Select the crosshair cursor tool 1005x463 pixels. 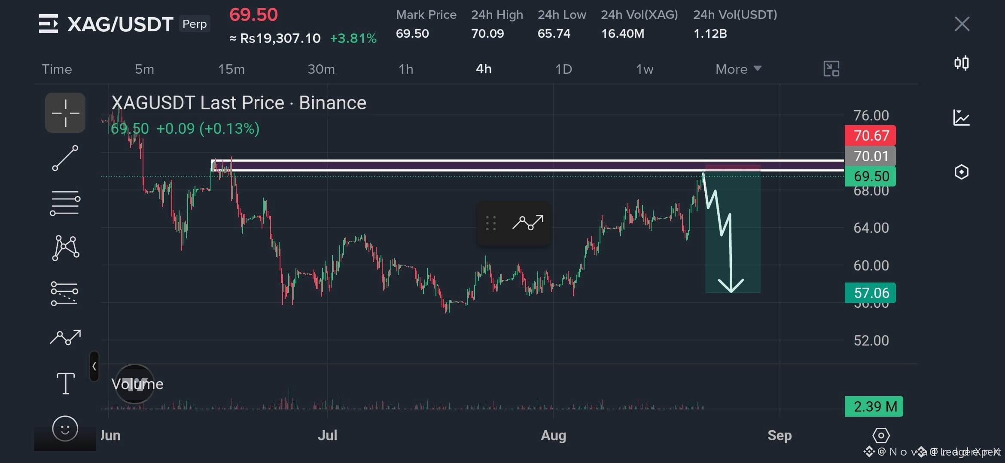click(65, 113)
